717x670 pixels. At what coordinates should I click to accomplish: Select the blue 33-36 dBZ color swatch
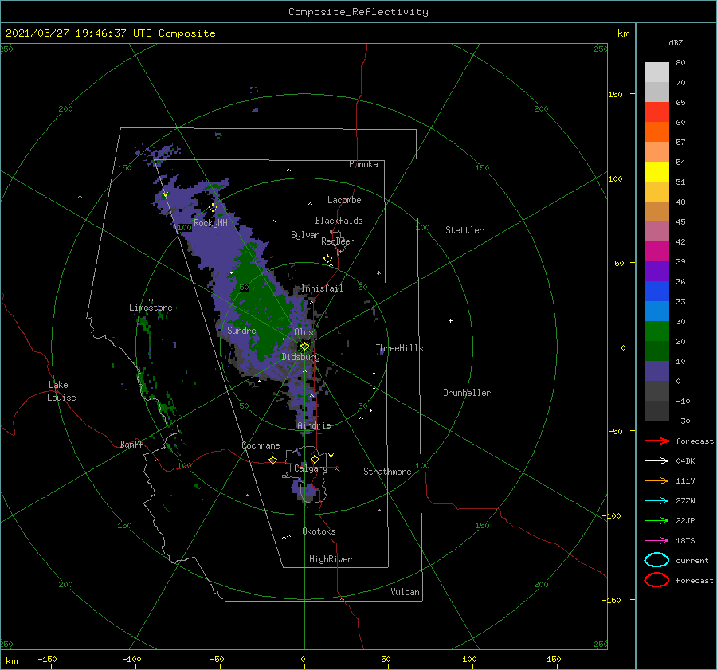click(x=656, y=292)
